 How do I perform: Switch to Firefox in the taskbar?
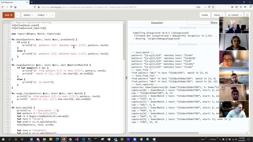click(x=64, y=139)
